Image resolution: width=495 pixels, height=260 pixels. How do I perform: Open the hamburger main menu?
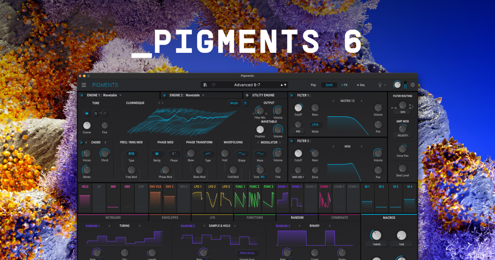[x=84, y=85]
